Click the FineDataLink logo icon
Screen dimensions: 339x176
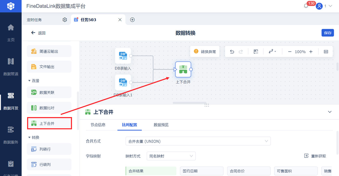point(11,6)
